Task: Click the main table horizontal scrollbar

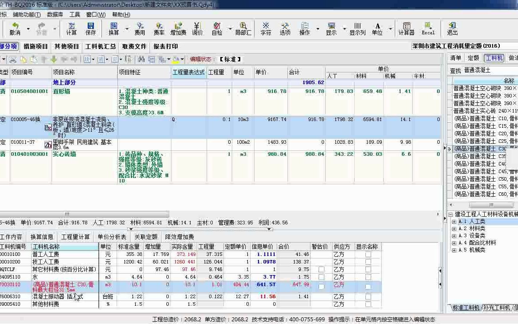Action: coord(84,215)
